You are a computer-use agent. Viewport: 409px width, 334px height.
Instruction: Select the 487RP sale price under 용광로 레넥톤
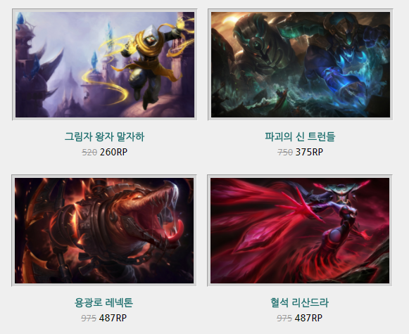[113, 318]
